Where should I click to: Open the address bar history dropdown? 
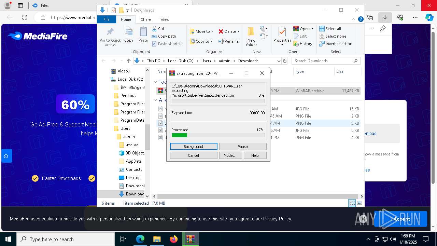(x=279, y=61)
